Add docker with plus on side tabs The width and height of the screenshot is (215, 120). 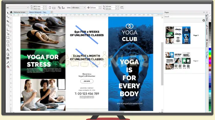207,63
